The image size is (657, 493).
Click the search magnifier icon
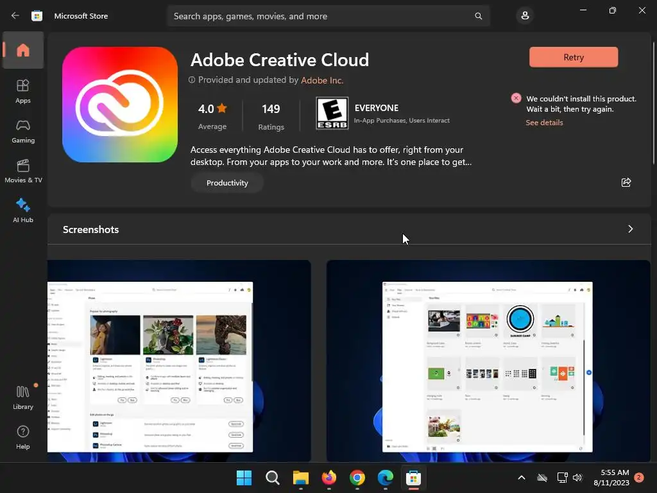[478, 16]
